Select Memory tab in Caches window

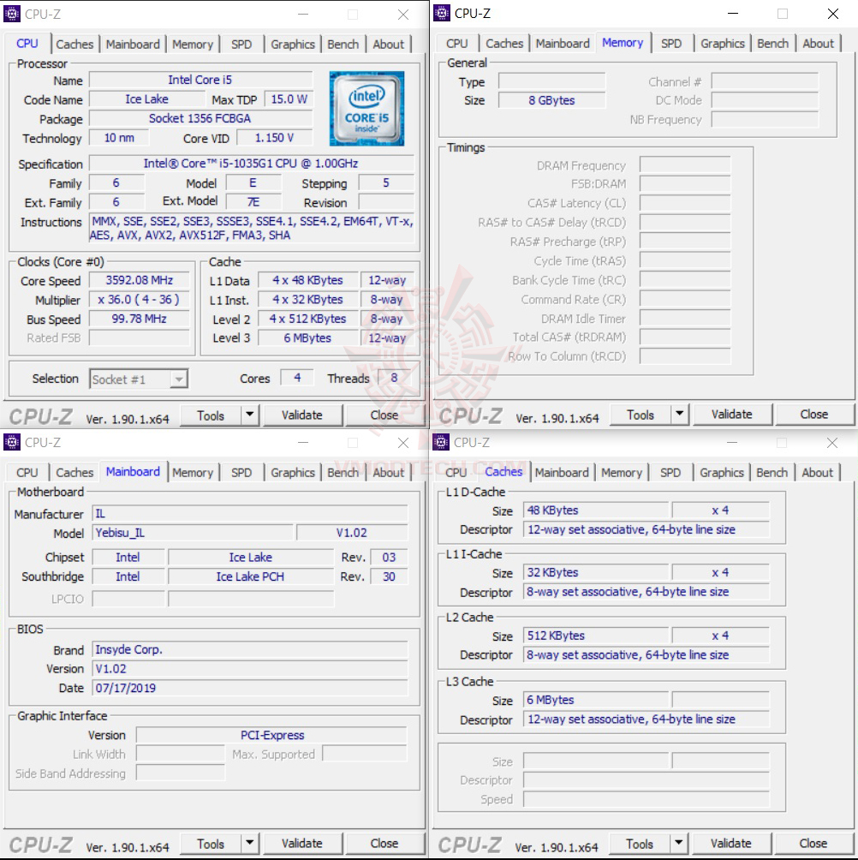(x=621, y=472)
